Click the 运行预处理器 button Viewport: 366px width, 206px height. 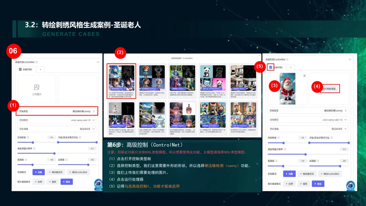click(329, 89)
